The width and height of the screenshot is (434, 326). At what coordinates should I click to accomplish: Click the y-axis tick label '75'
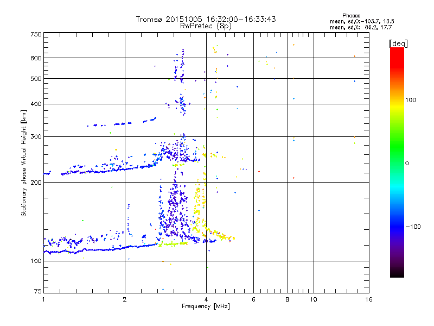click(38, 291)
